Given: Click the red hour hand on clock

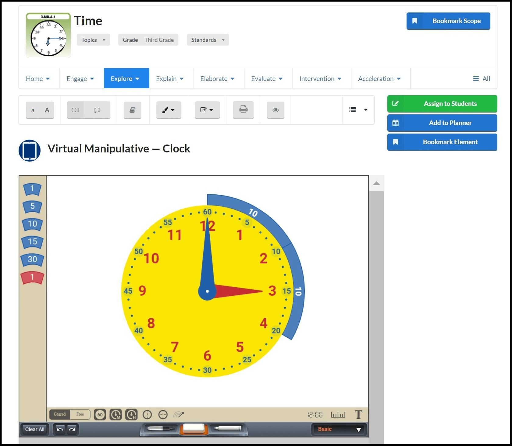Looking at the screenshot, I should pyautogui.click(x=238, y=291).
